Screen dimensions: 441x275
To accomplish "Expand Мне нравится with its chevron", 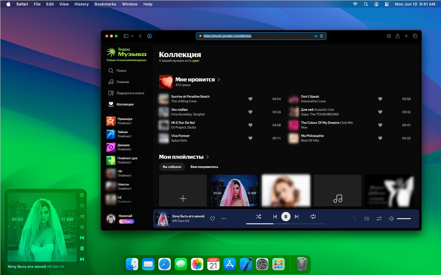I will 219,79.
